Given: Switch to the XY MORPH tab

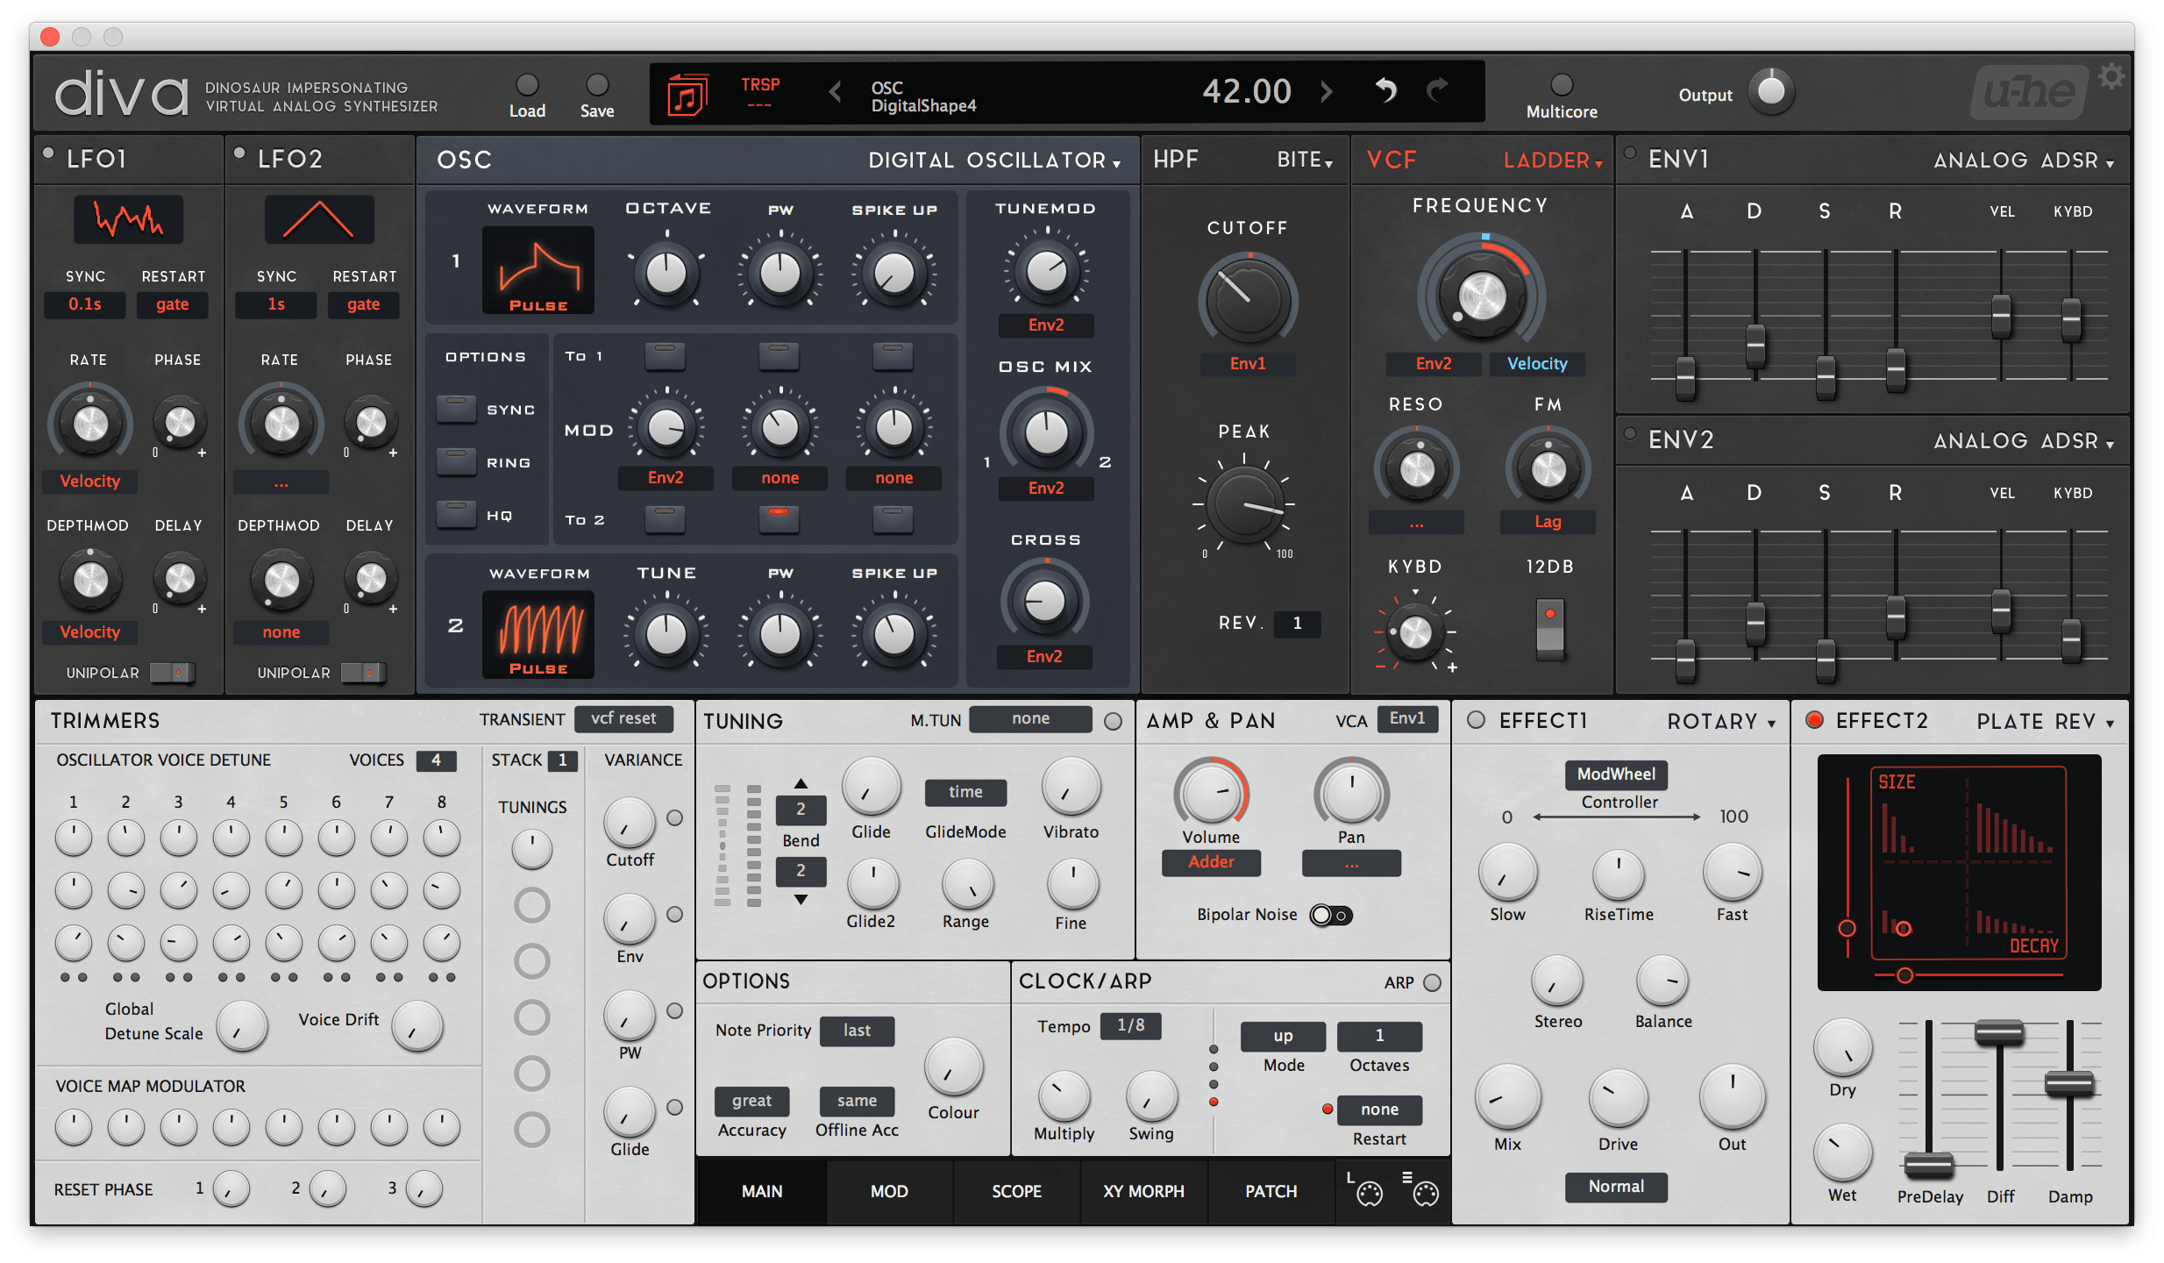Looking at the screenshot, I should click(1143, 1191).
